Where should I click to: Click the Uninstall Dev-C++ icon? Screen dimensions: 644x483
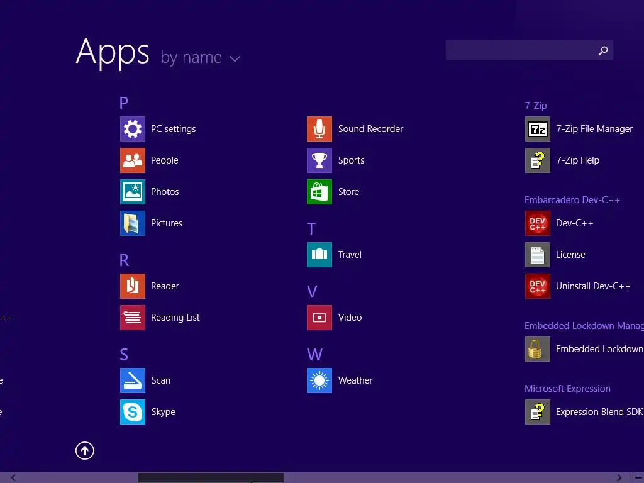point(537,286)
